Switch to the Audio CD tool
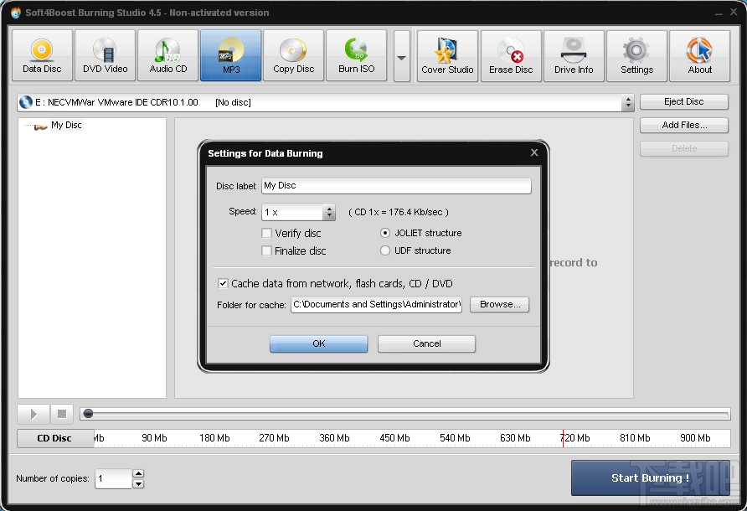Screen dimensions: 747x511 (167, 54)
